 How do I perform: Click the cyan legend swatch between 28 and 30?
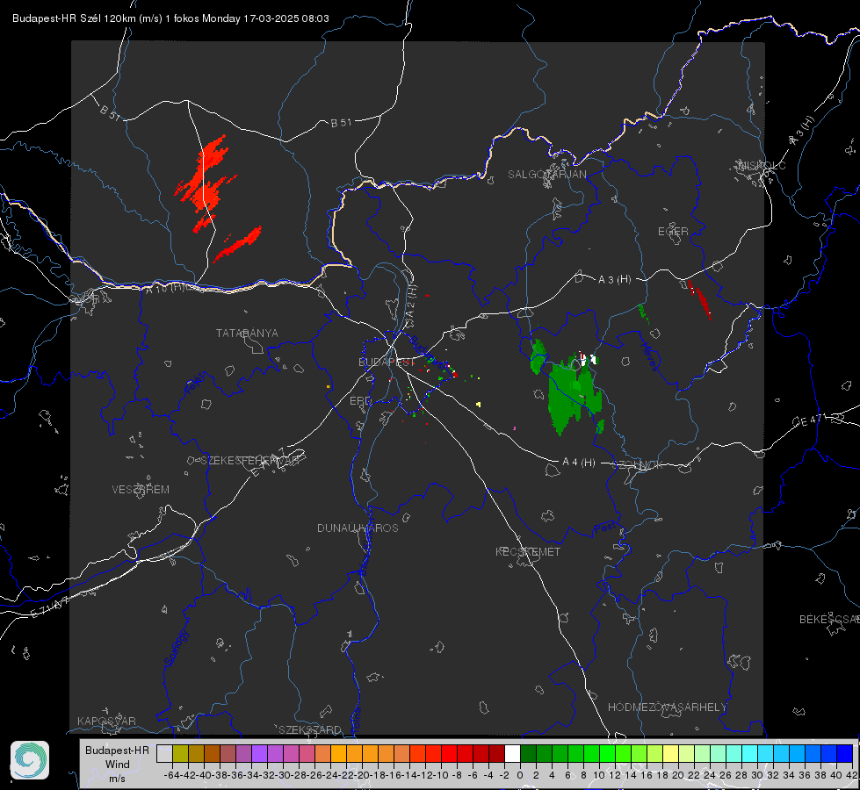[750, 753]
